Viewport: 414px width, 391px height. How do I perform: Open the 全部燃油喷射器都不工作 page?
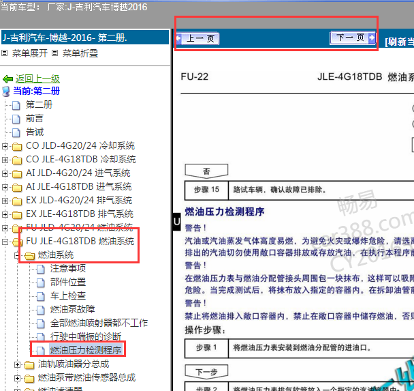[99, 323]
